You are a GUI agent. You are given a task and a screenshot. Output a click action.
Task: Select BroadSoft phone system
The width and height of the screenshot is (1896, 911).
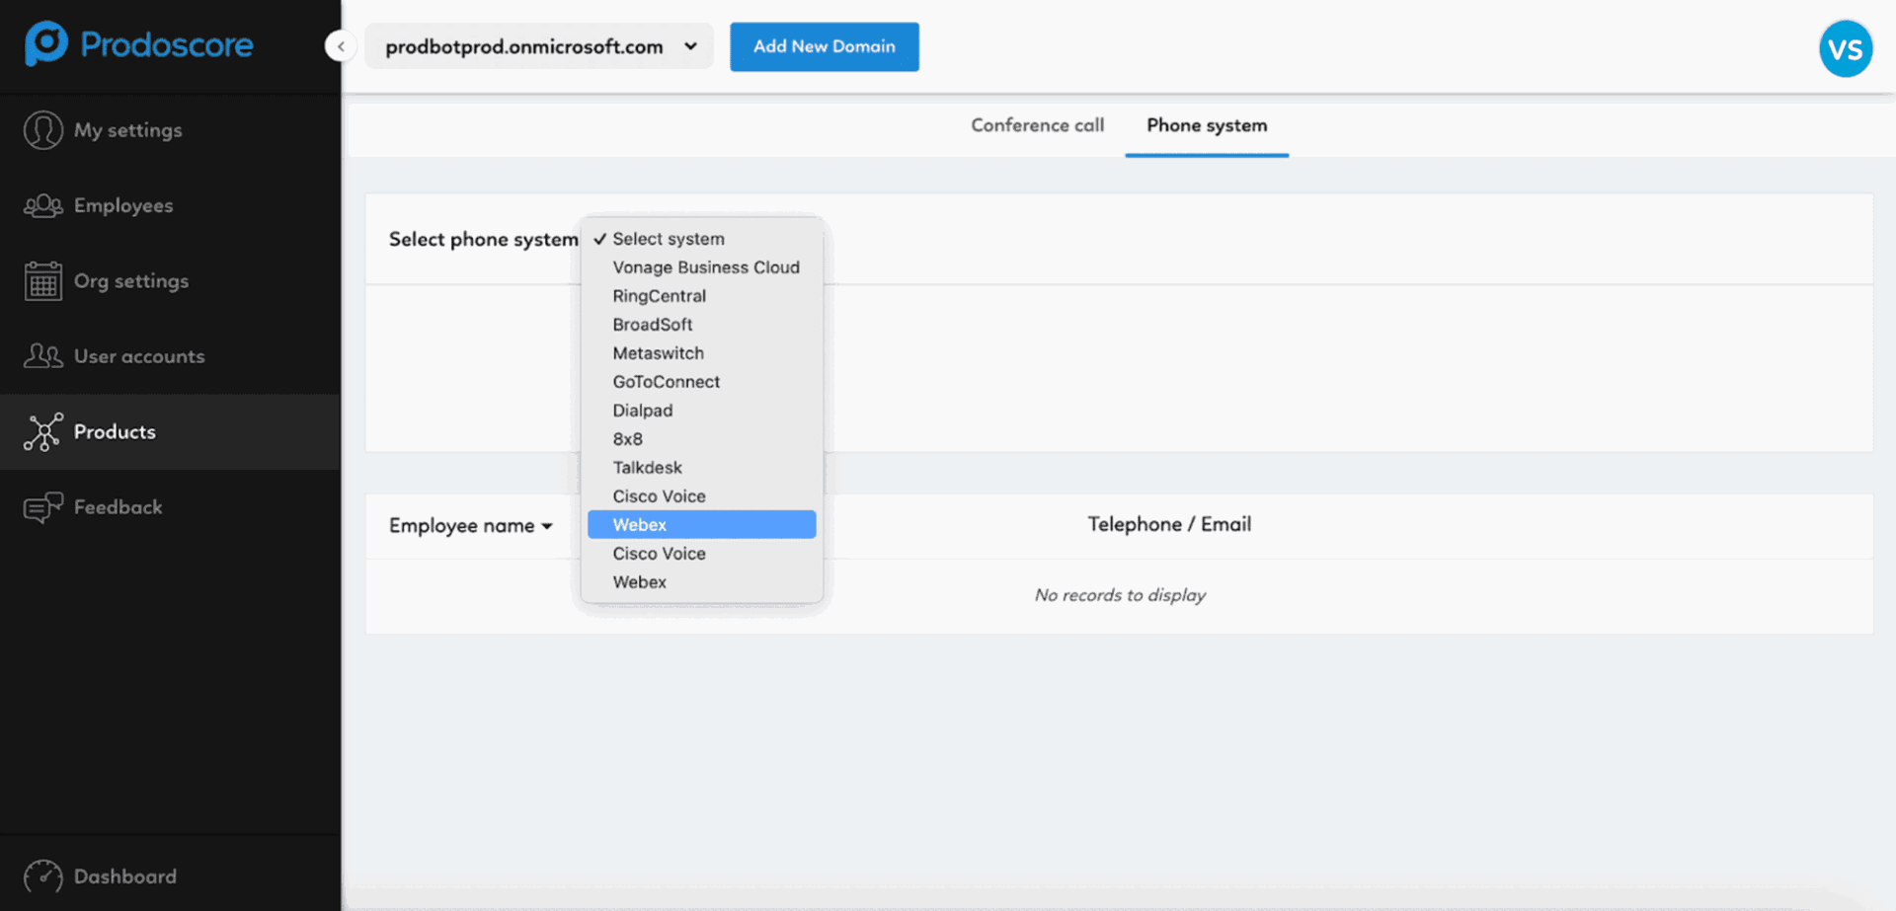click(x=702, y=325)
